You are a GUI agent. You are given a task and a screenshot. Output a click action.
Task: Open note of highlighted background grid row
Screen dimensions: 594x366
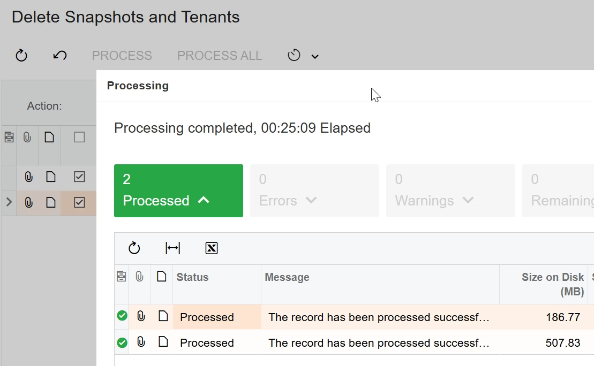[51, 202]
